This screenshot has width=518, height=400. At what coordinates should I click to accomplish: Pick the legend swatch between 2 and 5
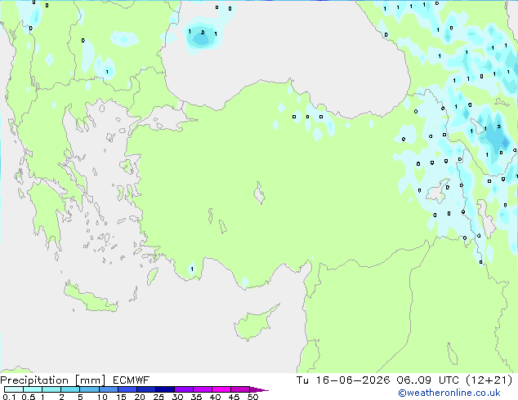(x=70, y=389)
